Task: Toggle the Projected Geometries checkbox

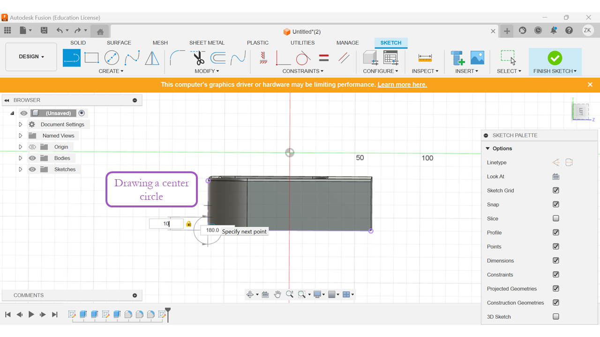Action: (556, 289)
